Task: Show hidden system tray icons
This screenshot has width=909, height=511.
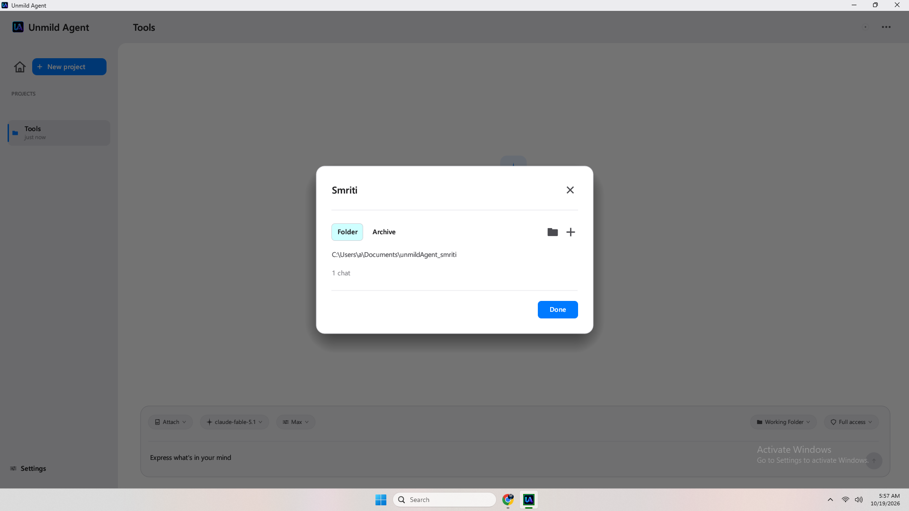Action: pos(830,500)
